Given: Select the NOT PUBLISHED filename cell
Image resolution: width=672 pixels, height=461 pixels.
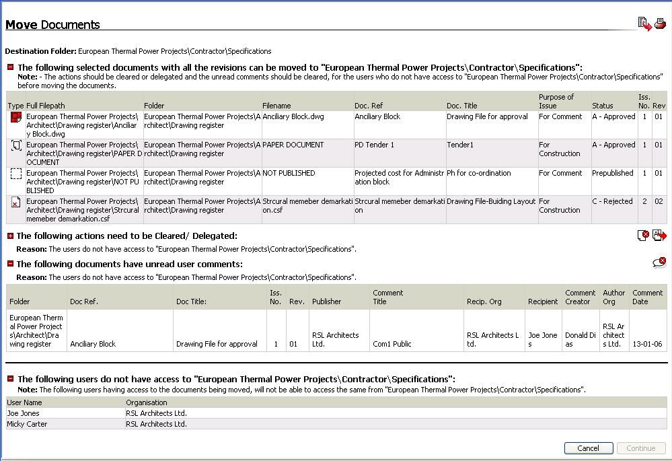Looking at the screenshot, I should [307, 182].
